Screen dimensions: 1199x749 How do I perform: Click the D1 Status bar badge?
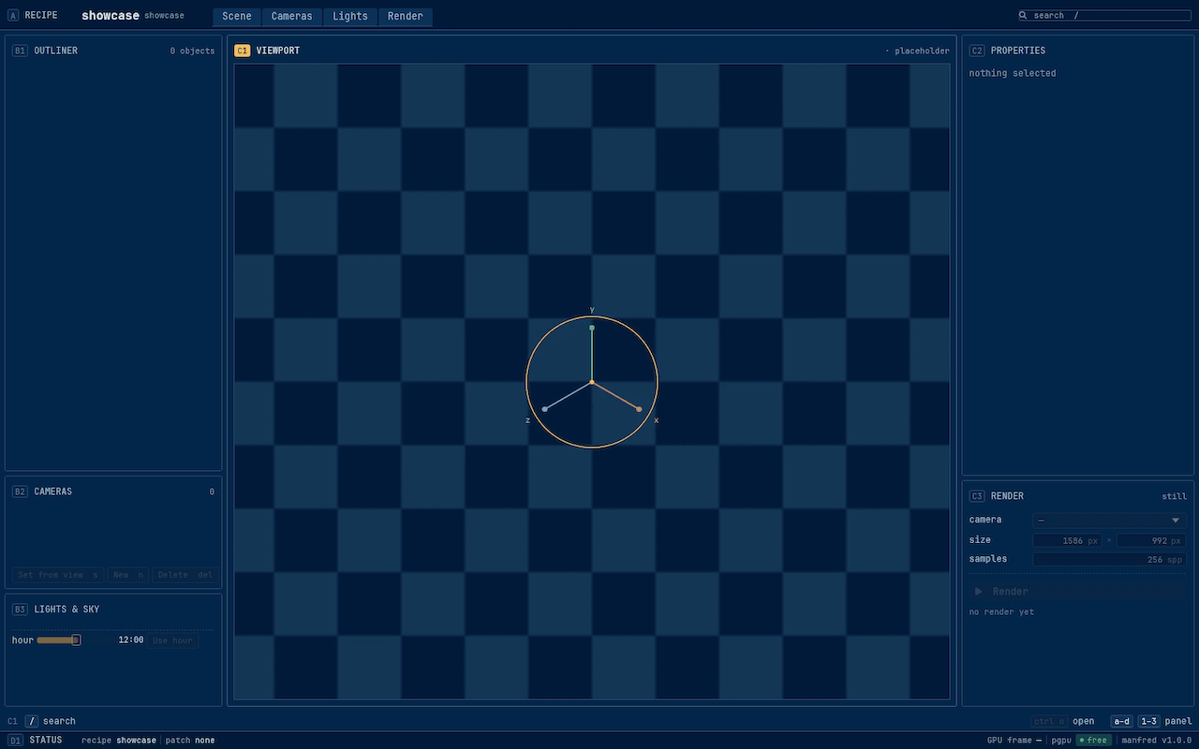16,741
